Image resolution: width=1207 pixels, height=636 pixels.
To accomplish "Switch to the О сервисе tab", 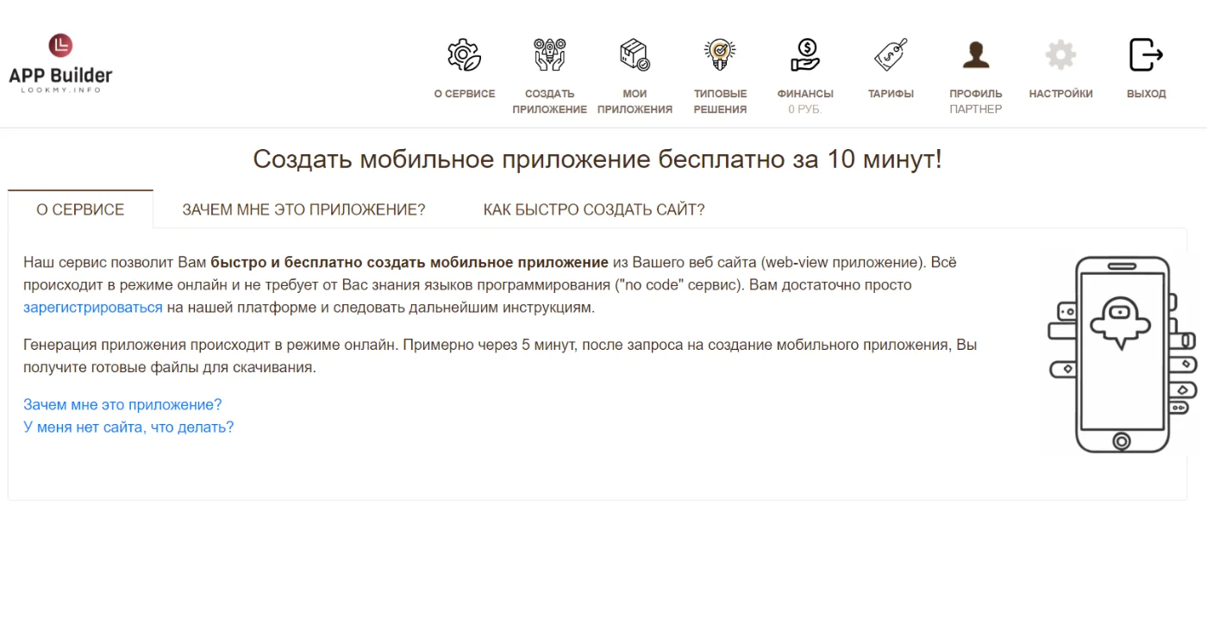I will click(80, 209).
